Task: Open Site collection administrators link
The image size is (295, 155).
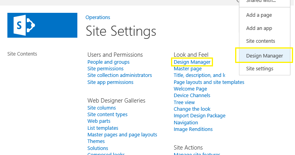Action: 119,75
